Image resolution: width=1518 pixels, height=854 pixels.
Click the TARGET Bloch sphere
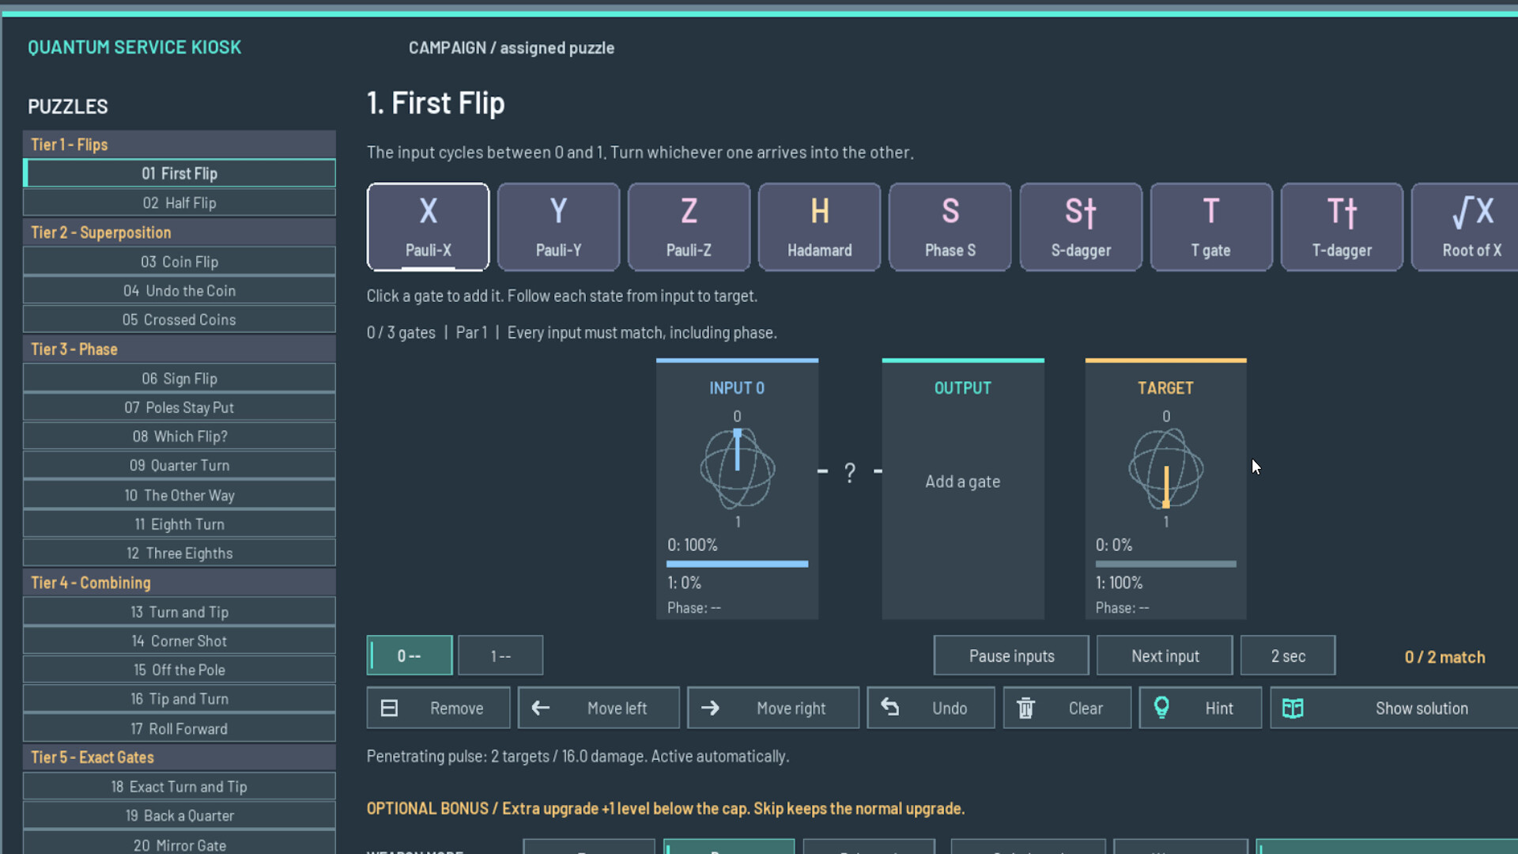click(x=1165, y=469)
